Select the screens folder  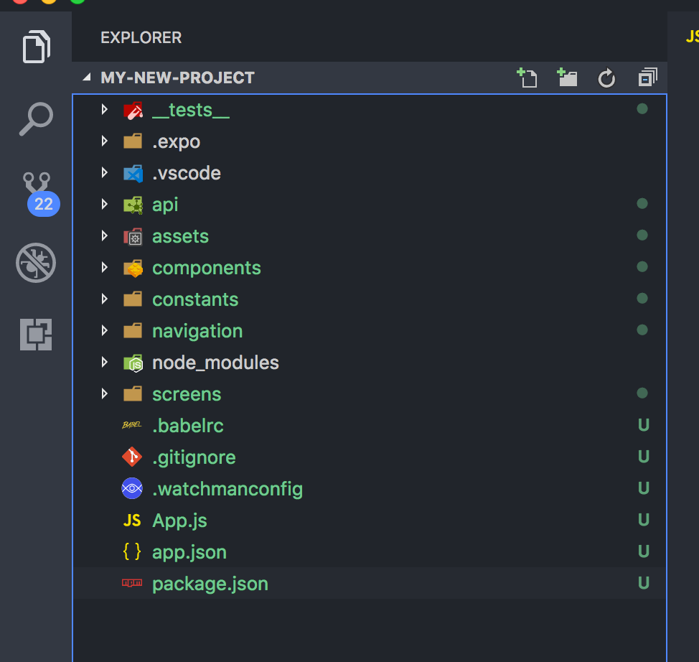[x=186, y=393]
